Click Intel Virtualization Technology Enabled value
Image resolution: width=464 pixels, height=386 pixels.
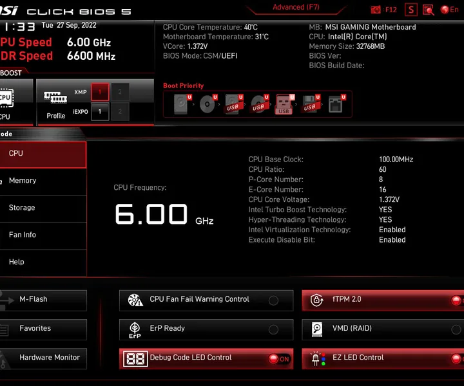tap(392, 230)
